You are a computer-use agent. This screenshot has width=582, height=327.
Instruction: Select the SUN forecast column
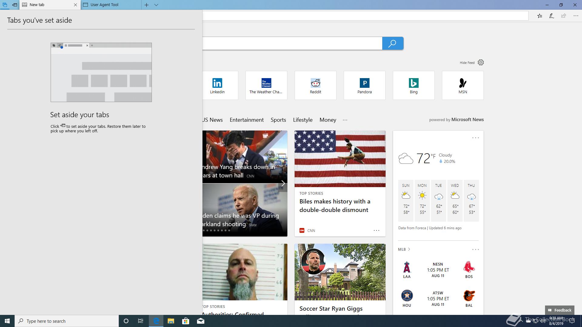coord(406,200)
